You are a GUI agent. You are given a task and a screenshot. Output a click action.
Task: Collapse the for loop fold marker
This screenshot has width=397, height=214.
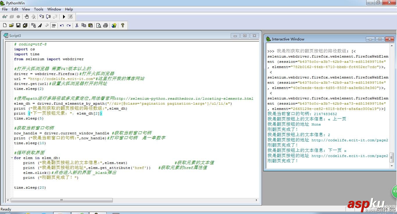[12, 158]
